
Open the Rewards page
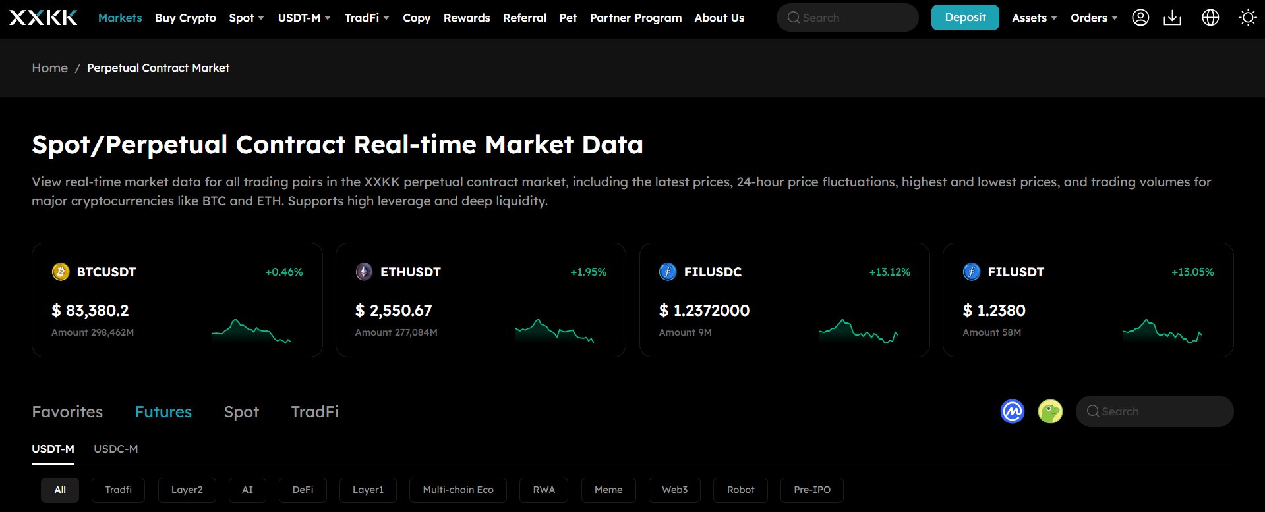point(467,18)
